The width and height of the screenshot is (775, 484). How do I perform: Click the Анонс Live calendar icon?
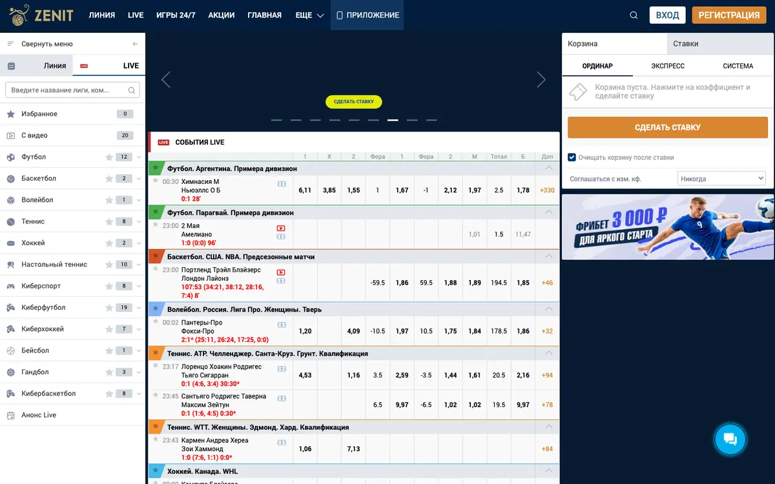click(10, 415)
